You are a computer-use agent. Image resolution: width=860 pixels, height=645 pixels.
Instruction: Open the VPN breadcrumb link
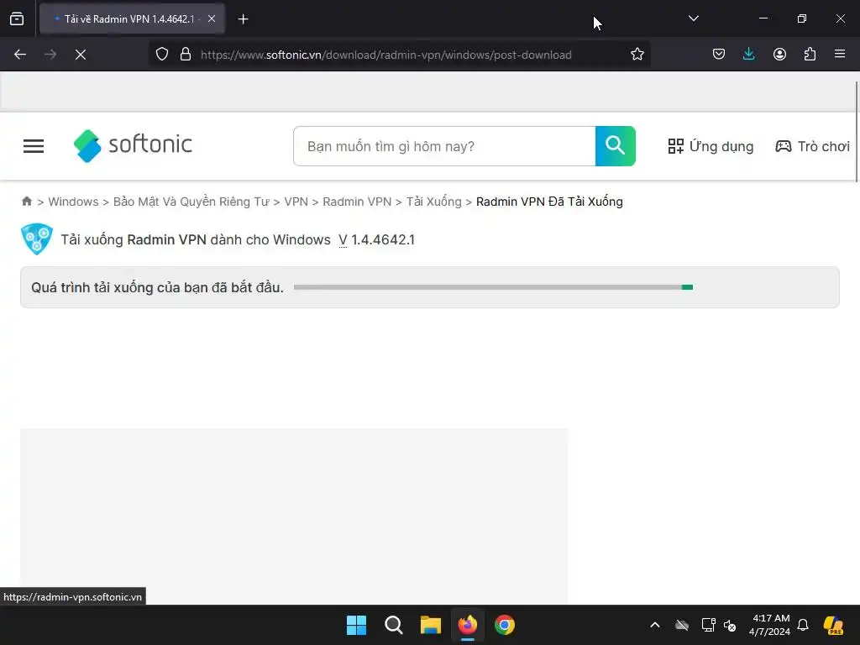coord(296,202)
